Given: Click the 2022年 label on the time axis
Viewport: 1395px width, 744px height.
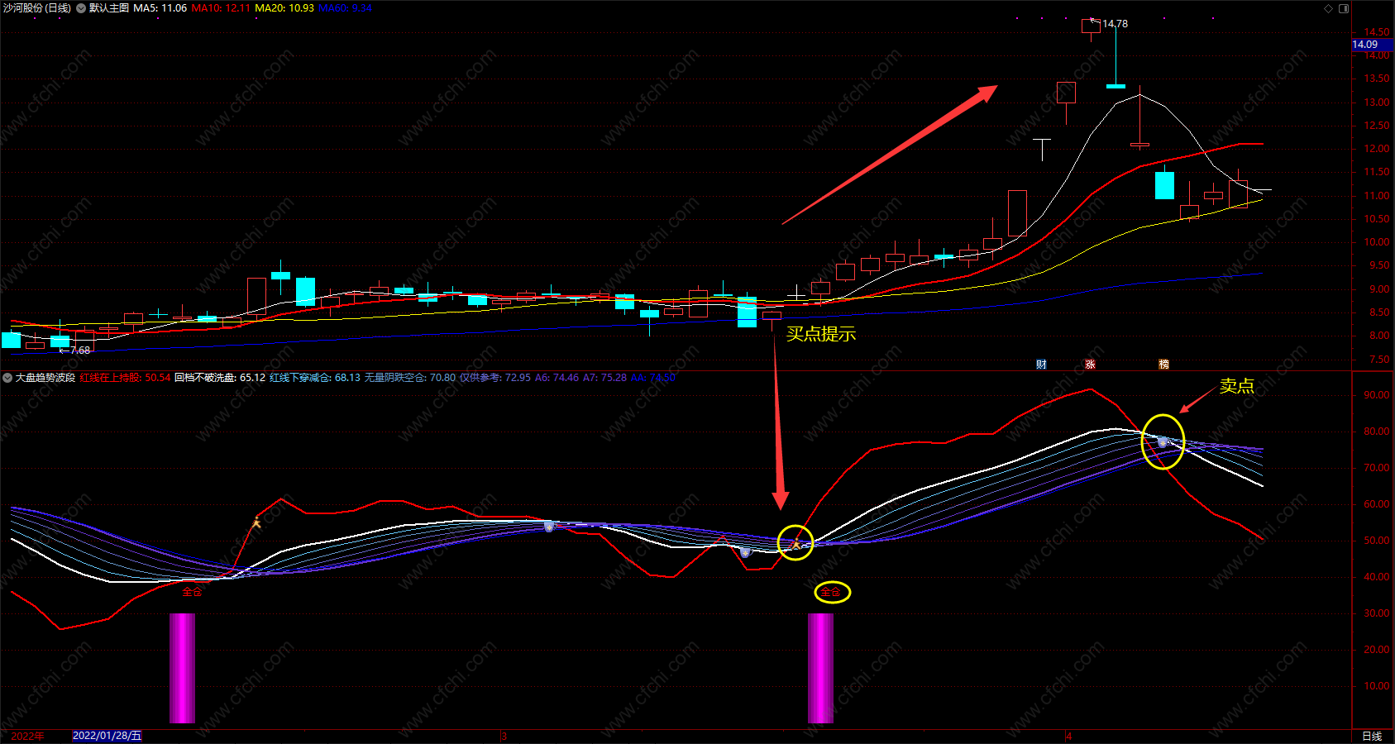Looking at the screenshot, I should click(28, 736).
